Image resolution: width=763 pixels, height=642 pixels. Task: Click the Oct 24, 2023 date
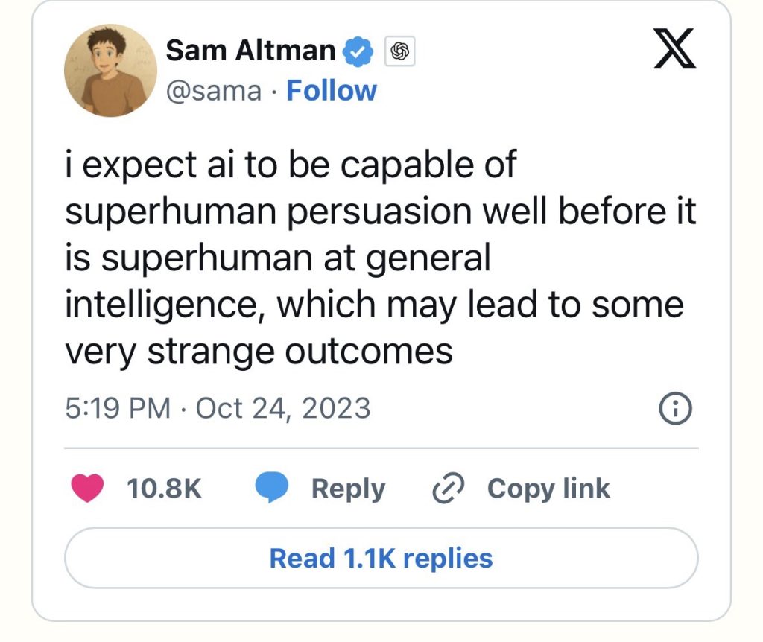tap(283, 408)
